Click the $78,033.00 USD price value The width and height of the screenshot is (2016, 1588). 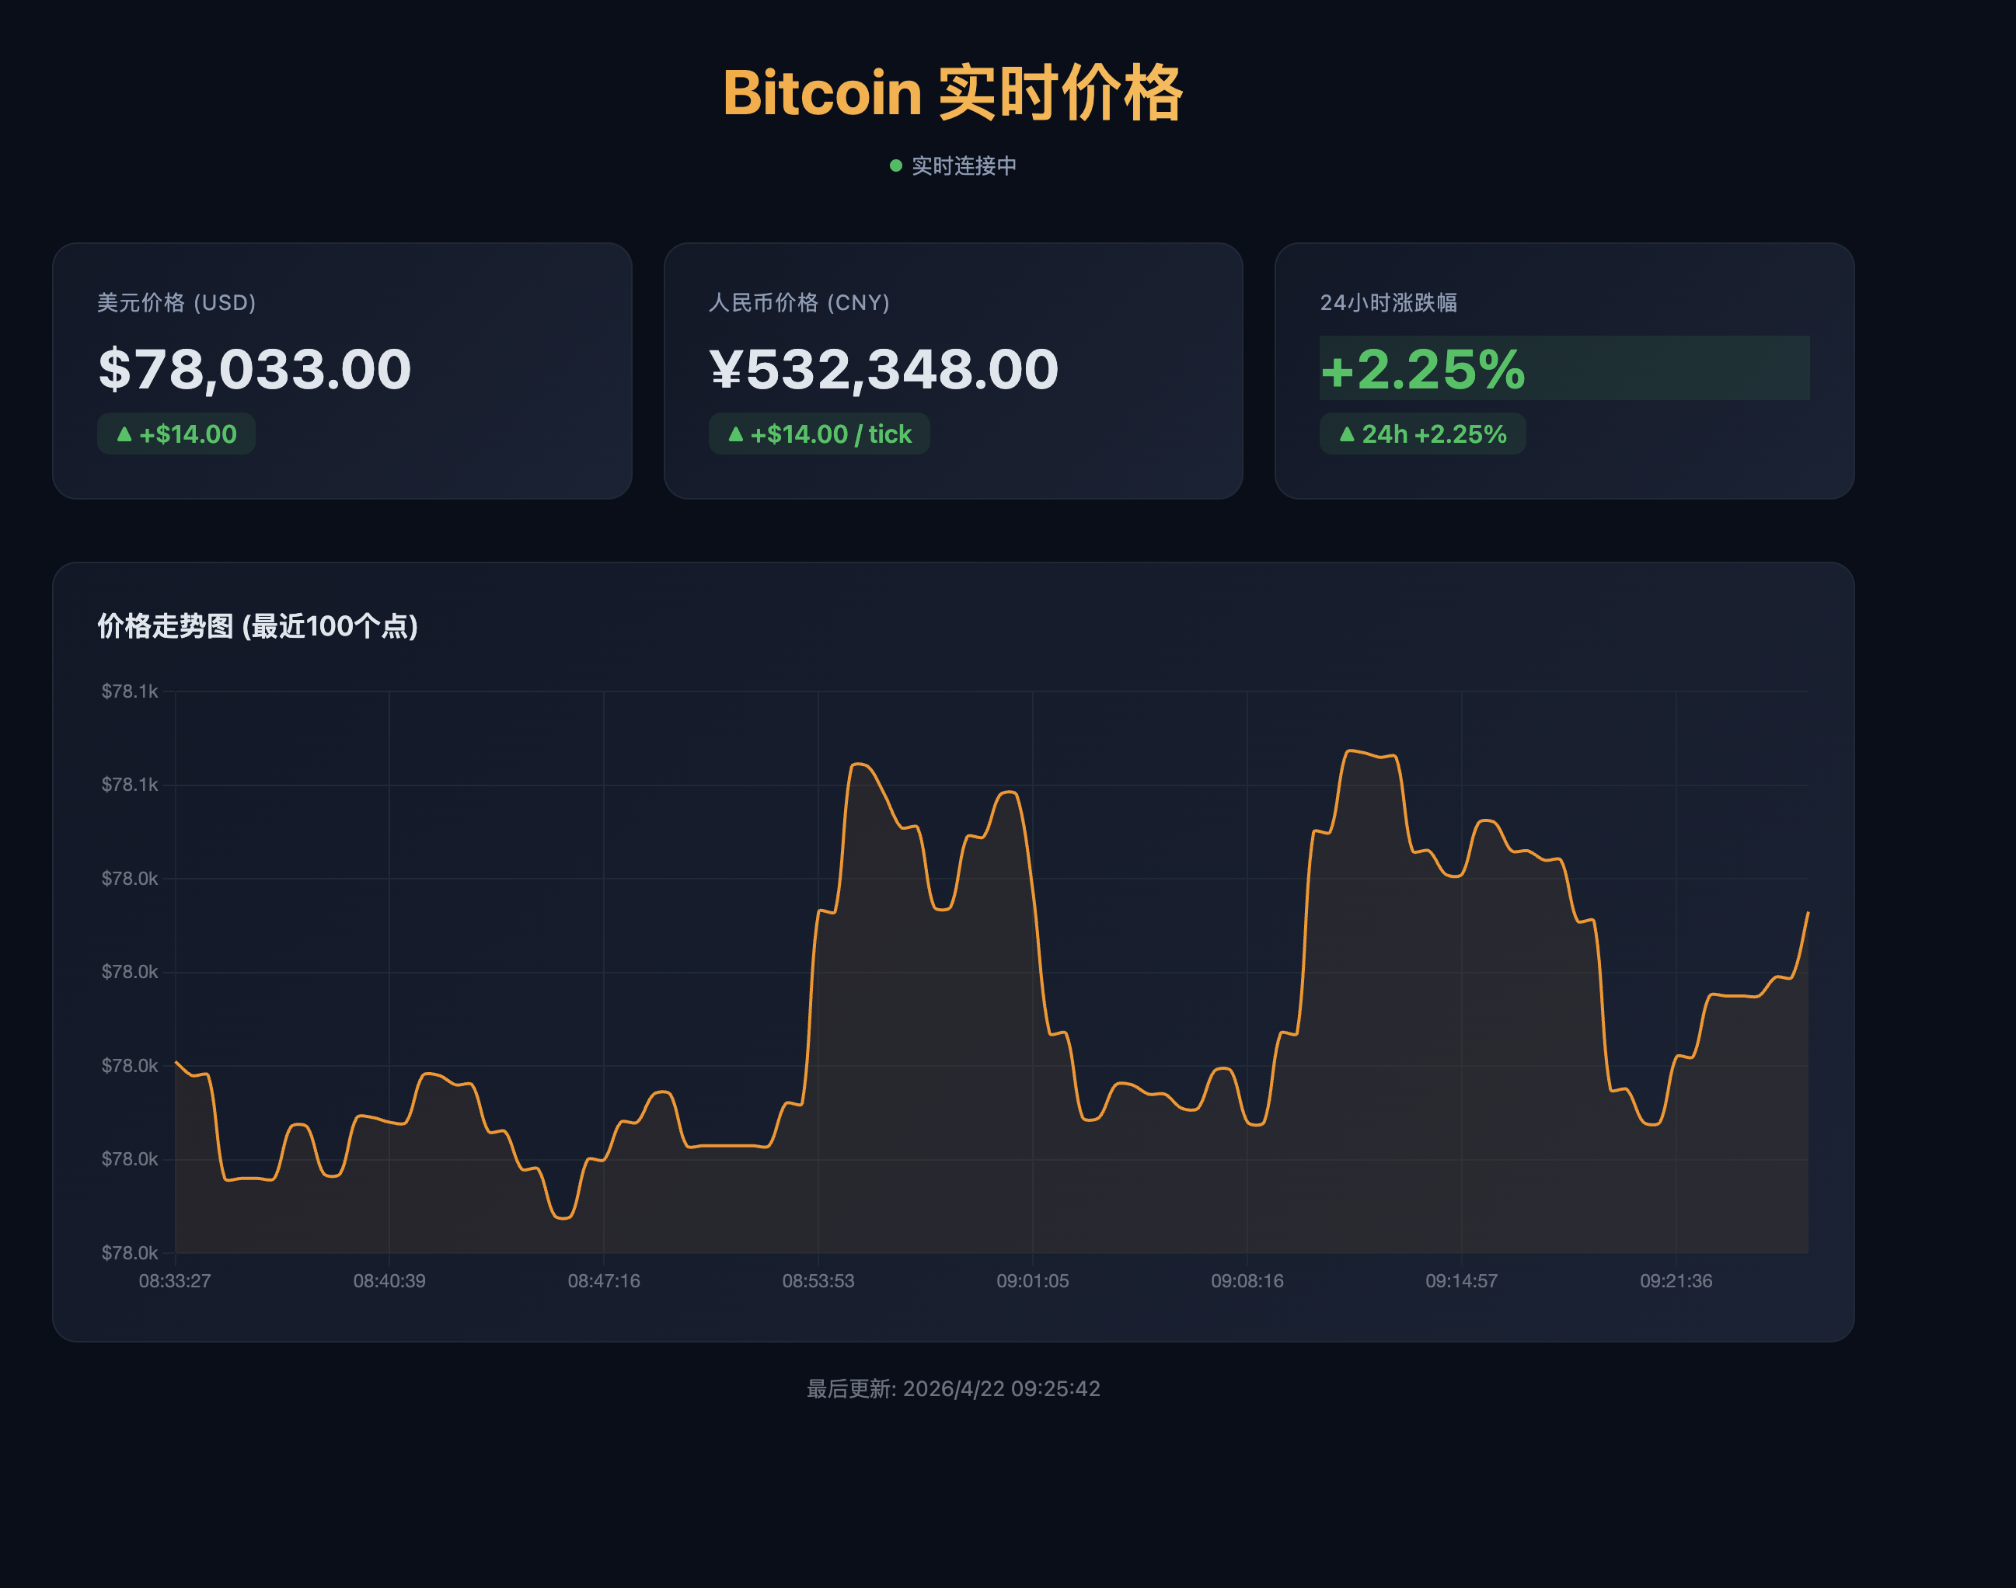[255, 369]
